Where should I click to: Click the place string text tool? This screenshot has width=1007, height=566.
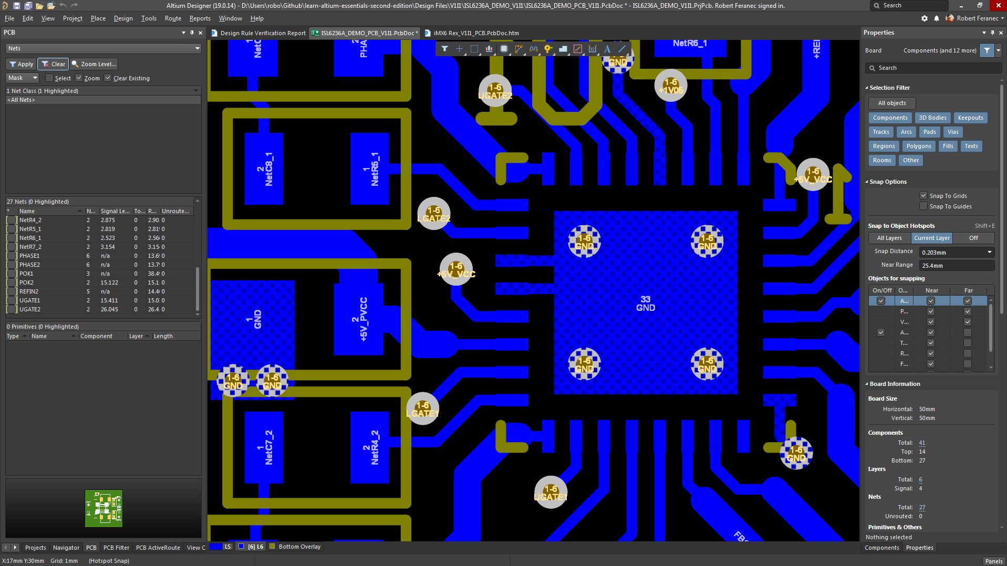pyautogui.click(x=607, y=49)
